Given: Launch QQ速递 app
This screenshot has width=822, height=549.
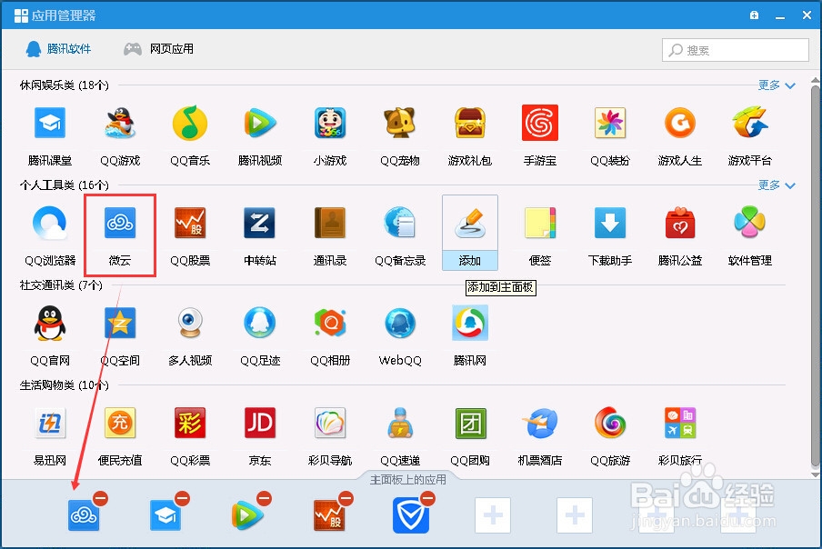Looking at the screenshot, I should [x=400, y=424].
